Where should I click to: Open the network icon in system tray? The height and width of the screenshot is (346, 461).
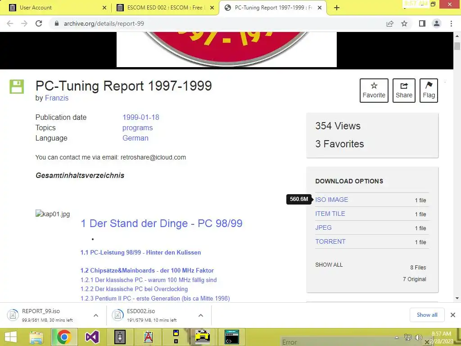[408, 337]
